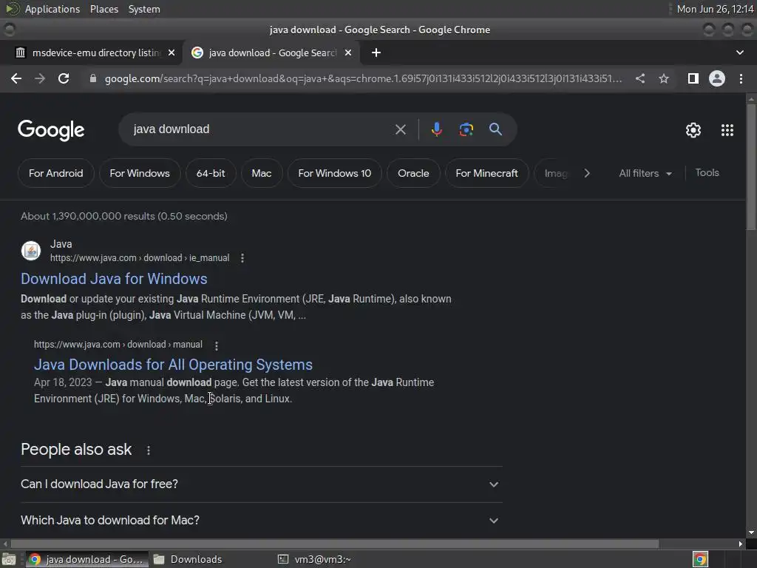Click the Chrome icon in the taskbar tray

tap(700, 559)
